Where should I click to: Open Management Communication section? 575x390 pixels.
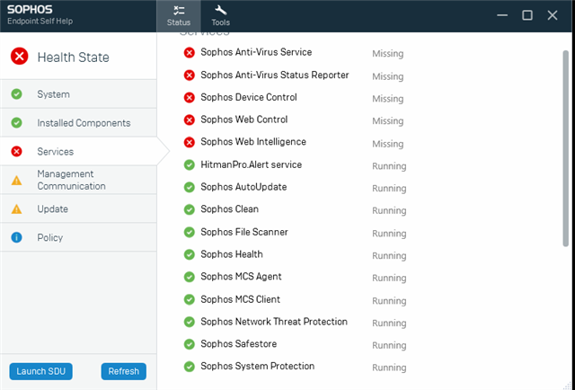[x=78, y=180]
